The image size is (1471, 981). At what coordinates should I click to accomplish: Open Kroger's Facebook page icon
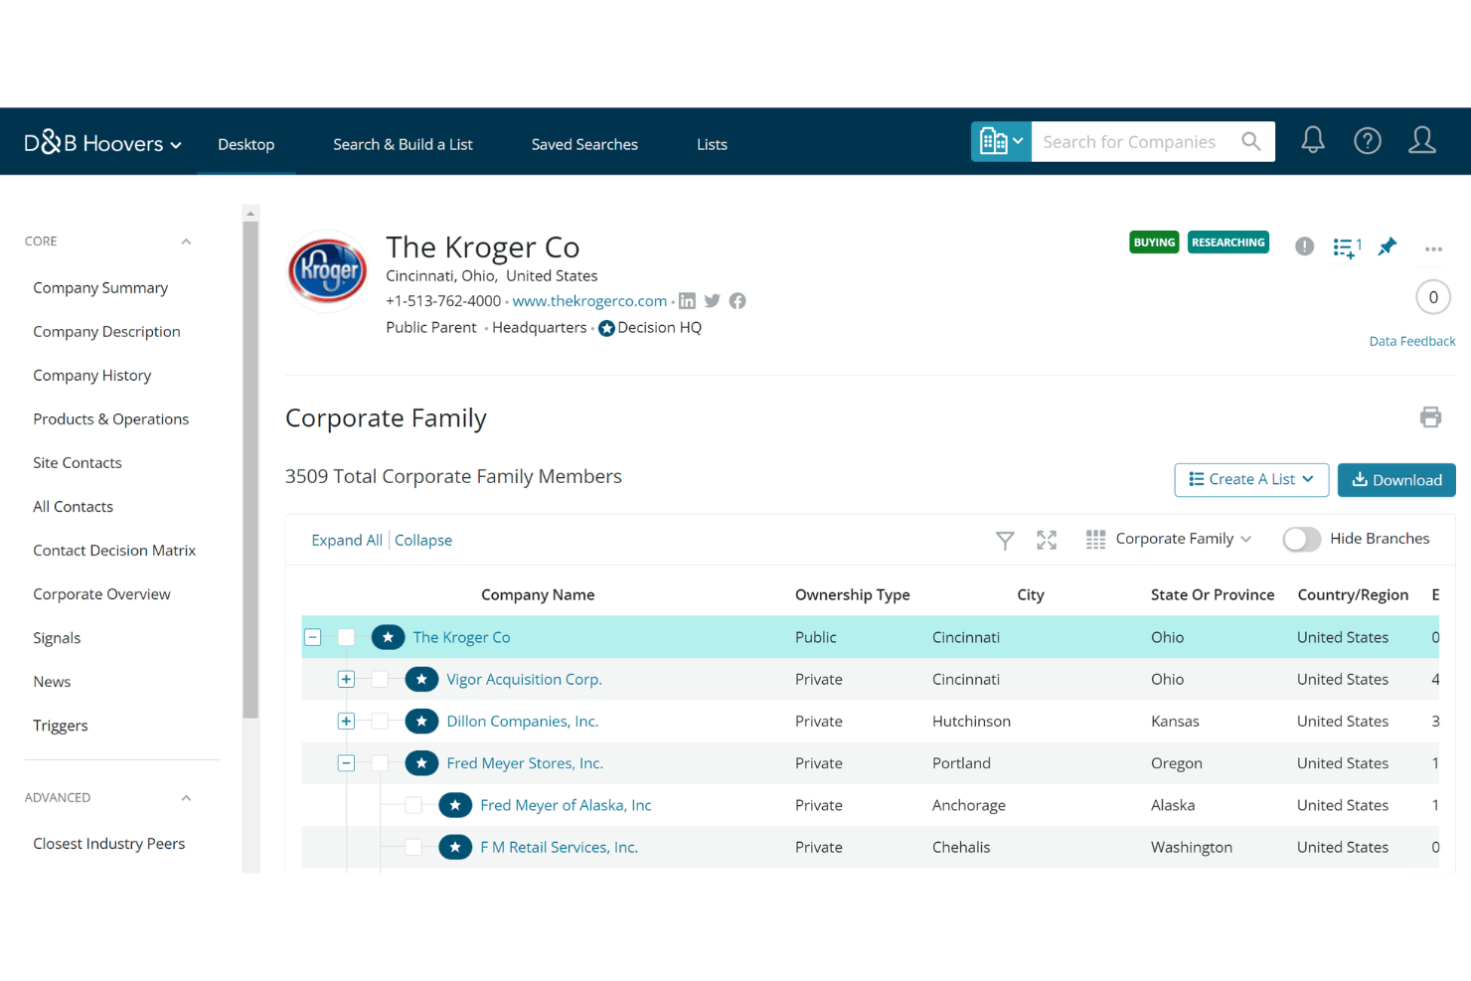(737, 301)
